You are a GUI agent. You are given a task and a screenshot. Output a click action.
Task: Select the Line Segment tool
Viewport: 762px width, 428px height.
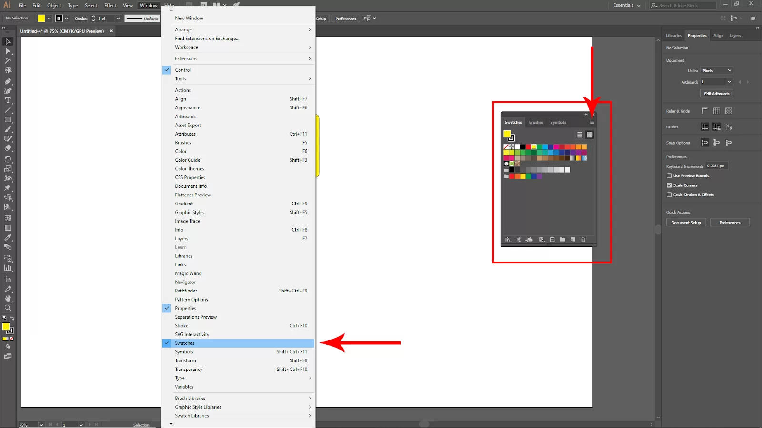tap(8, 110)
